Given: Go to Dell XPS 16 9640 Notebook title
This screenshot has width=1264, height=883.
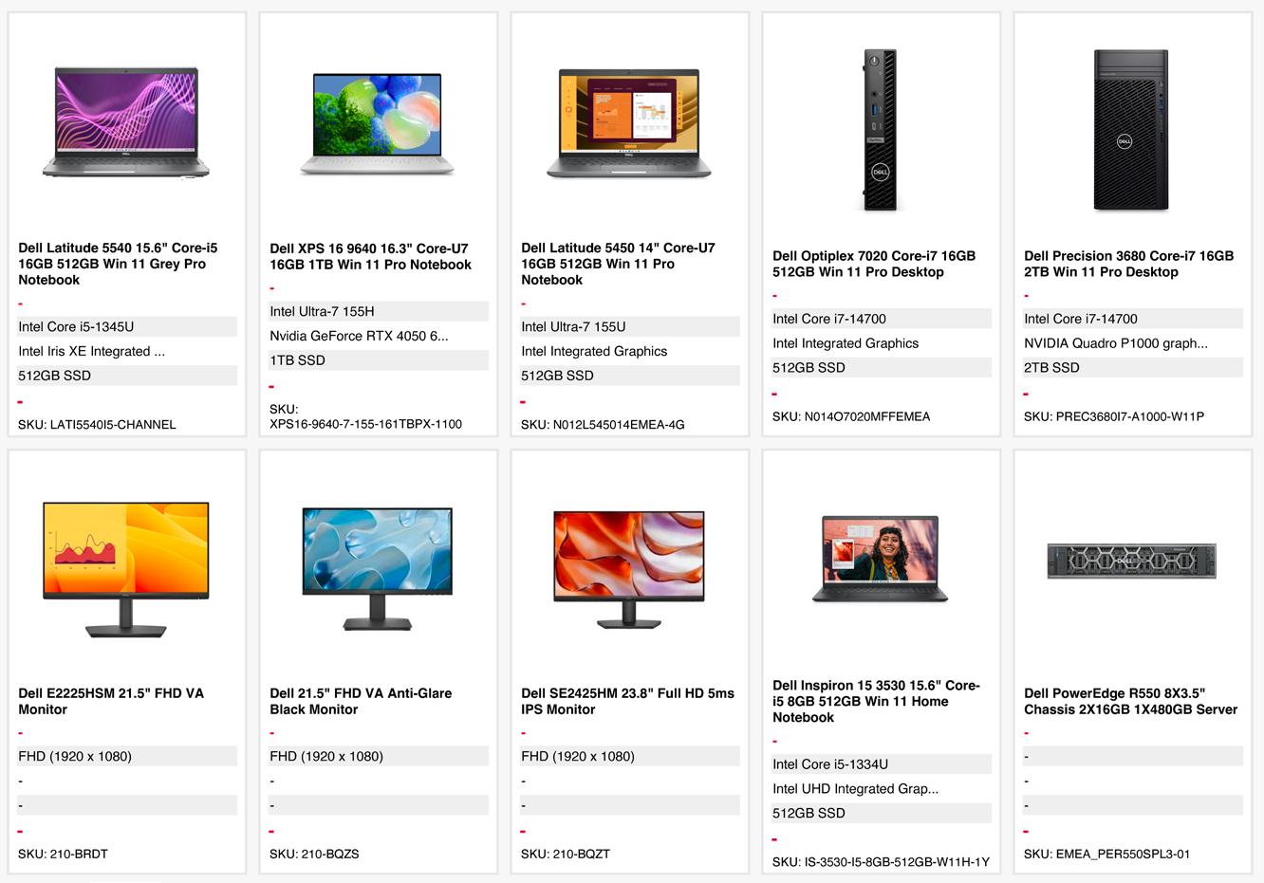Looking at the screenshot, I should pos(370,256).
